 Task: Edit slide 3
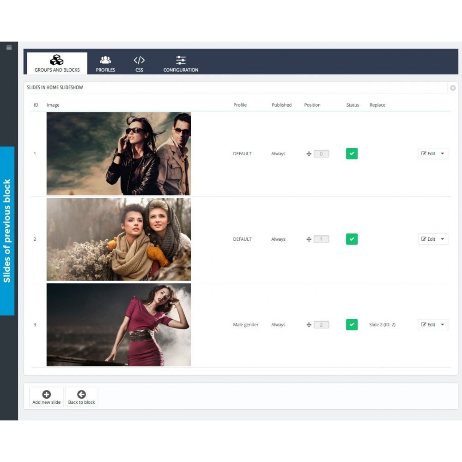click(x=428, y=324)
